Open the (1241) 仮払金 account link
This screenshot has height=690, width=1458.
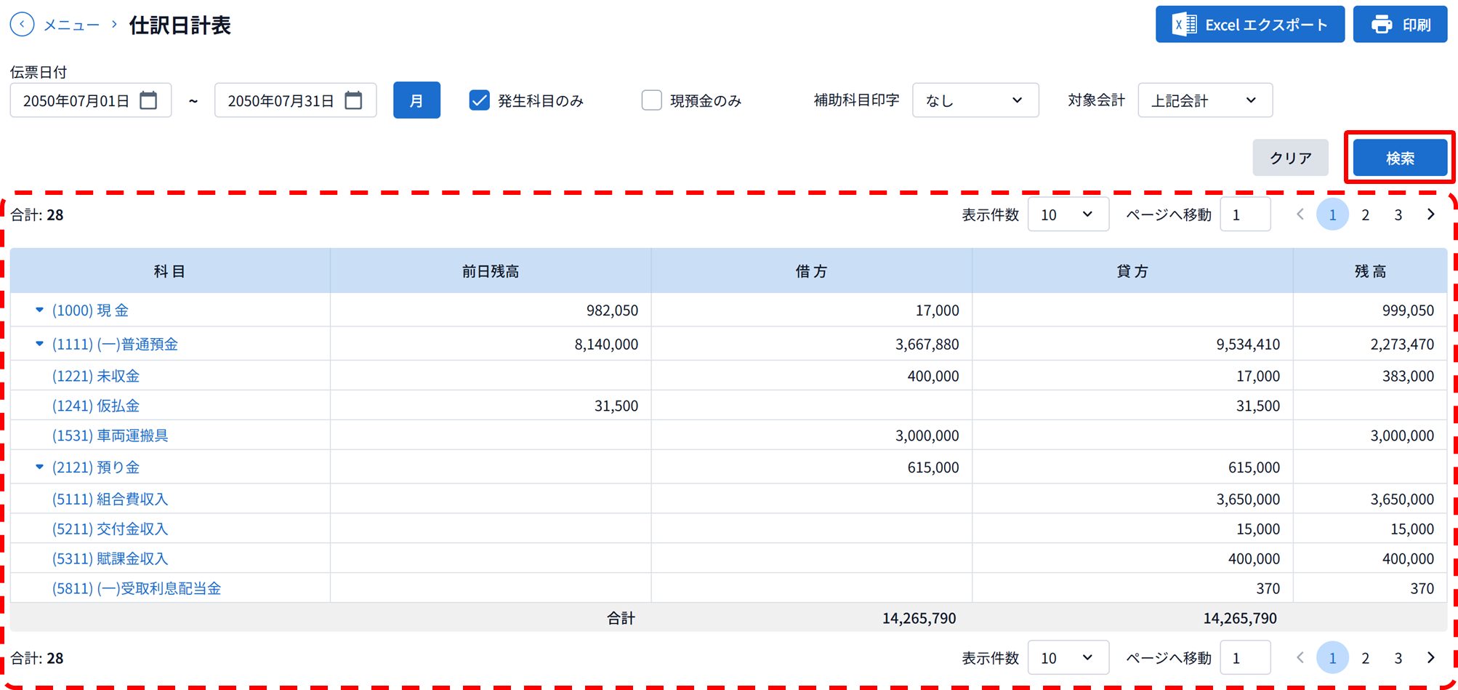point(96,406)
